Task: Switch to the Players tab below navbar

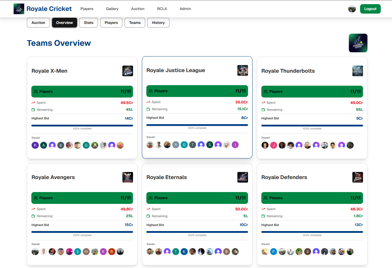Action: click(x=111, y=23)
